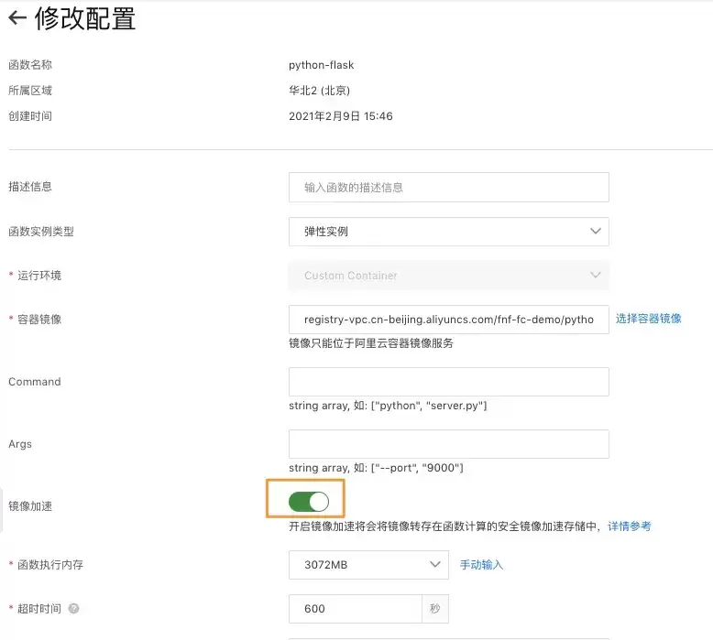Viewport: 713px width, 640px height.
Task: Open the 运行环境 Custom Container dropdown
Action: (x=449, y=276)
